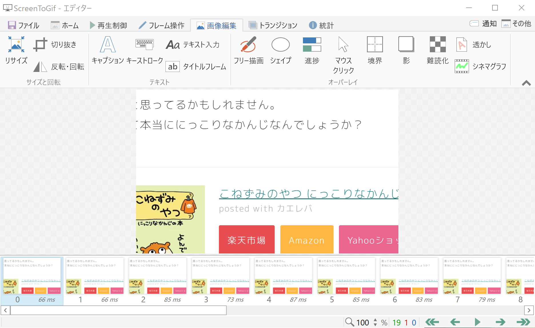Screen dimensions: 535x328
Task: Open the マウスクリック mouse clicks overlay
Action: [x=343, y=55]
